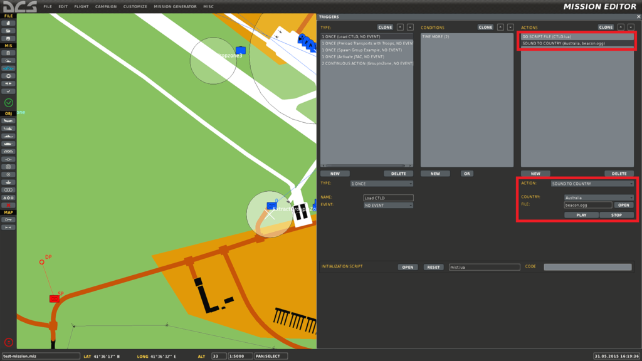
Task: Move action down using the Actions down arrow
Action: (630, 28)
